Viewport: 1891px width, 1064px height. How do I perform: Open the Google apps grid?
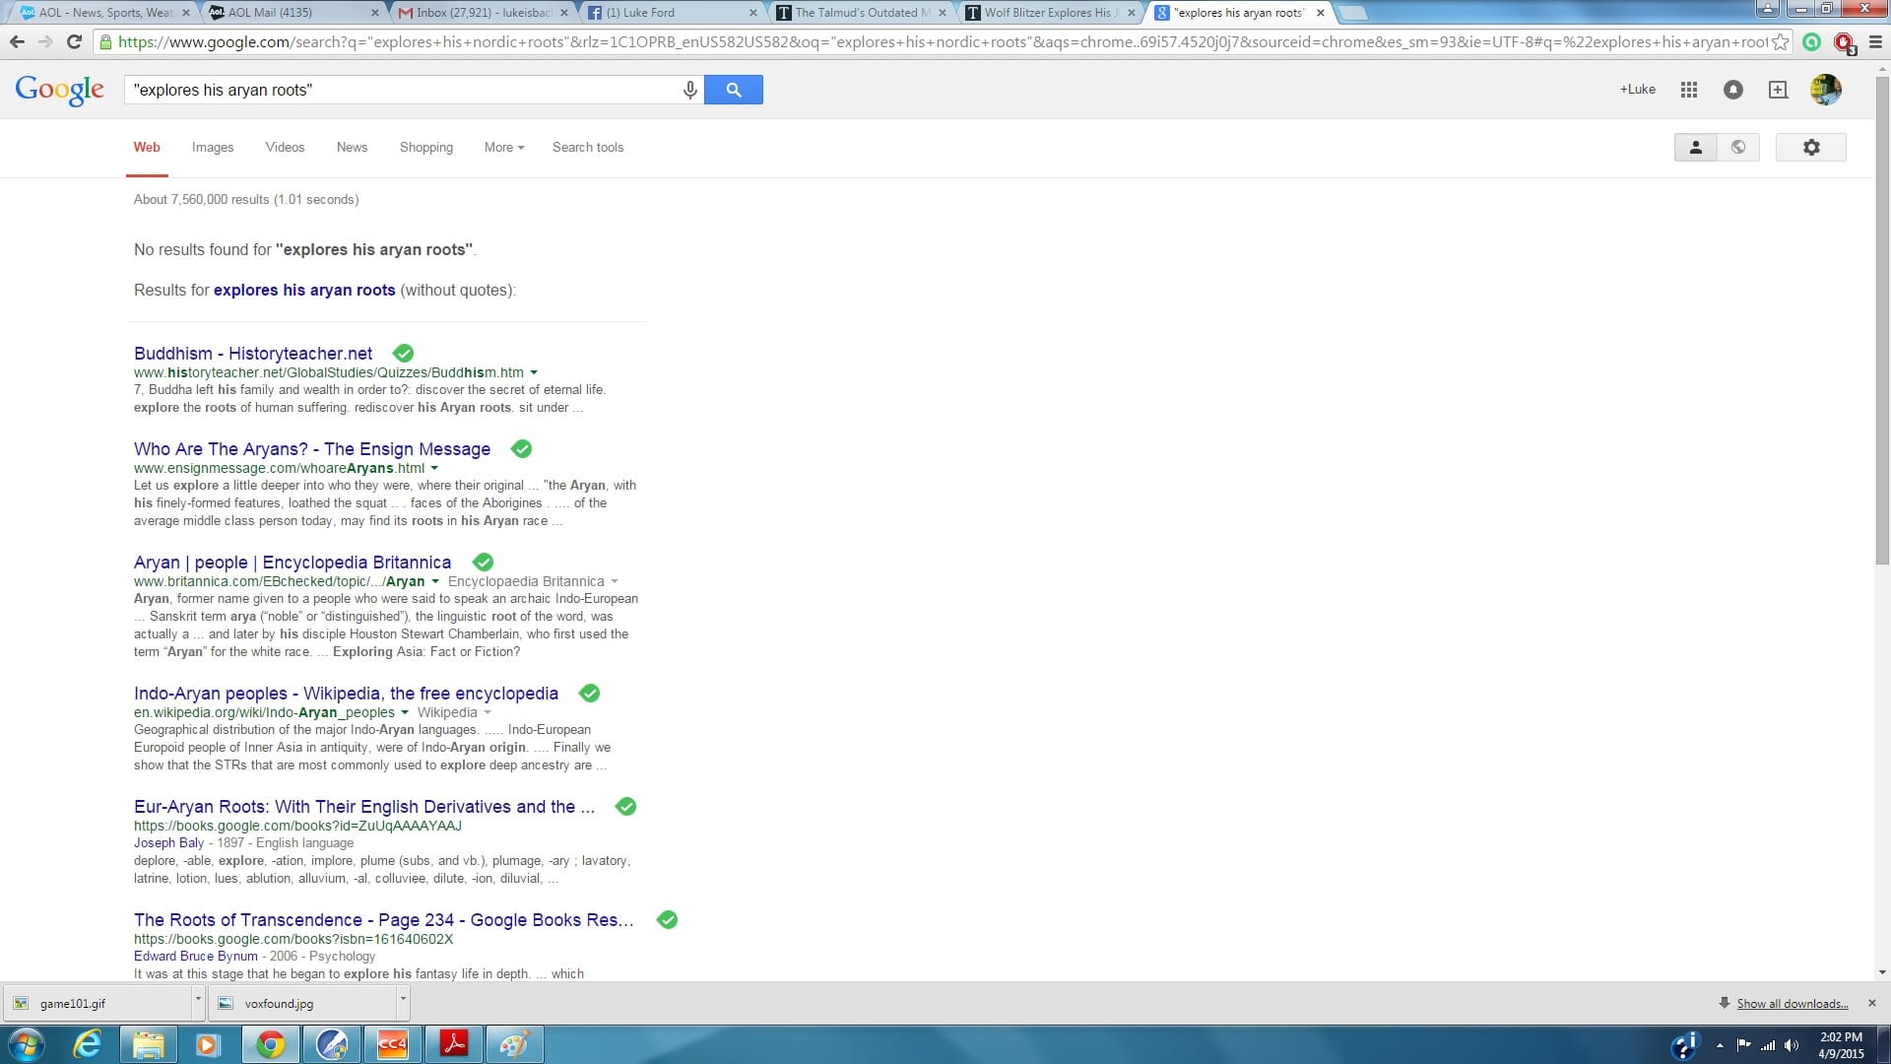point(1689,90)
